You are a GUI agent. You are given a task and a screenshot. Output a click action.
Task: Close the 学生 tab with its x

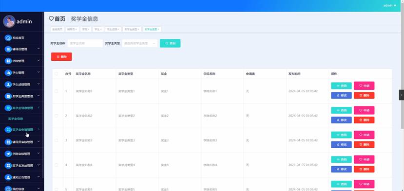point(101,30)
